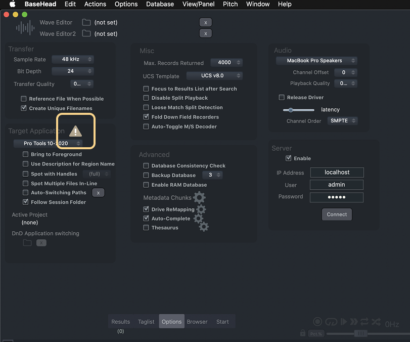The width and height of the screenshot is (410, 342).
Task: Browse folder for Wave Editor path
Action: pos(86,22)
